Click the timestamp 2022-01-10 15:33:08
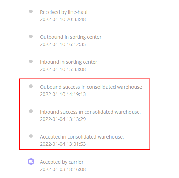This screenshot has width=179, height=178. (x=63, y=69)
